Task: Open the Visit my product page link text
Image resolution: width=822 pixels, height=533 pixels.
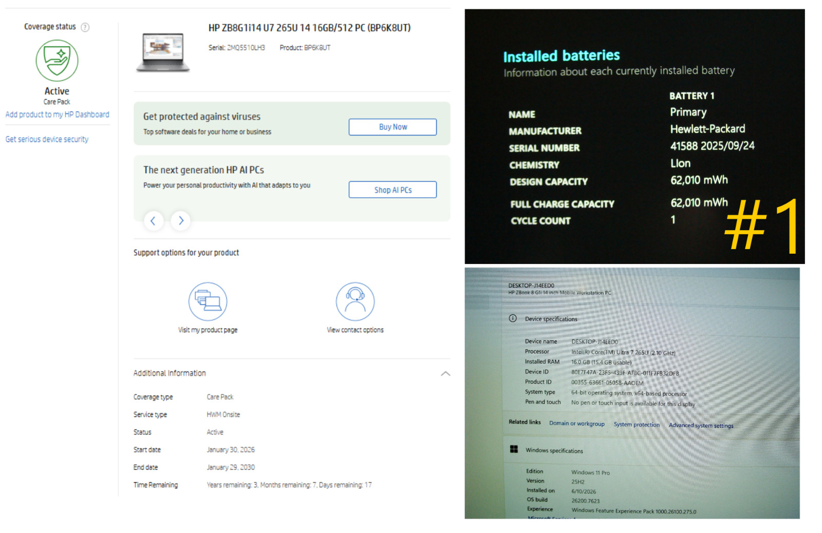Action: click(x=208, y=330)
